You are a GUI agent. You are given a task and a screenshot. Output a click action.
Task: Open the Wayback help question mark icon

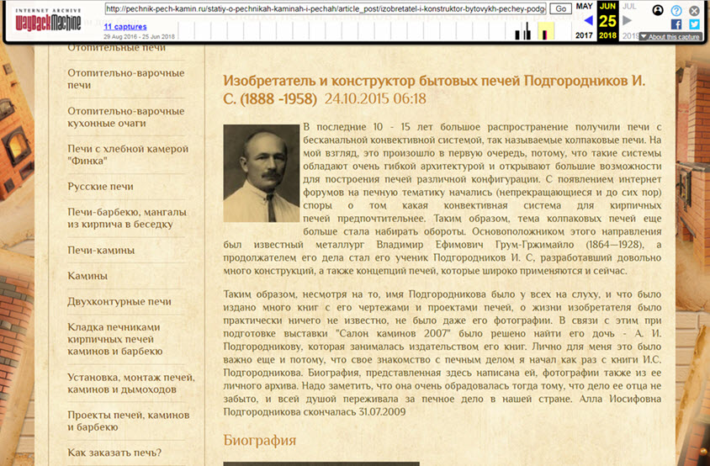tap(676, 11)
